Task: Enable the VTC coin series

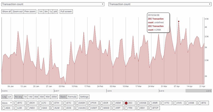Action: (166, 103)
